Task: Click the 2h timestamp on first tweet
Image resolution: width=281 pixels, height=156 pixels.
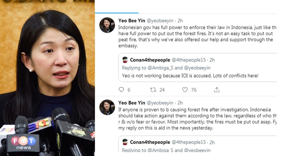Action: point(180,21)
